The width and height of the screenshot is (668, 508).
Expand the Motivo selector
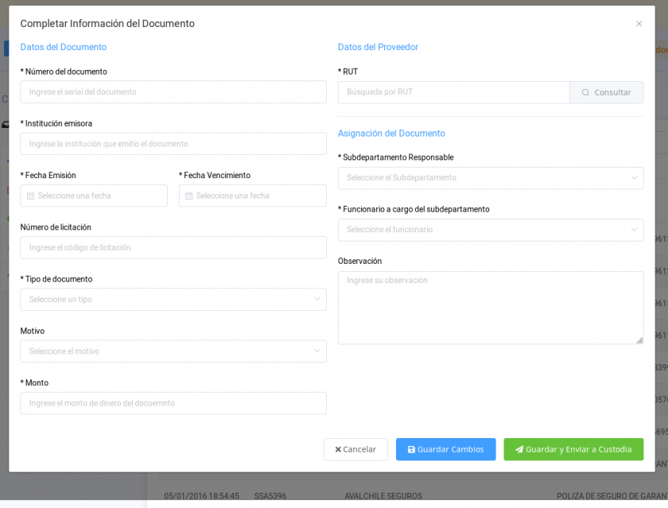[x=173, y=351]
